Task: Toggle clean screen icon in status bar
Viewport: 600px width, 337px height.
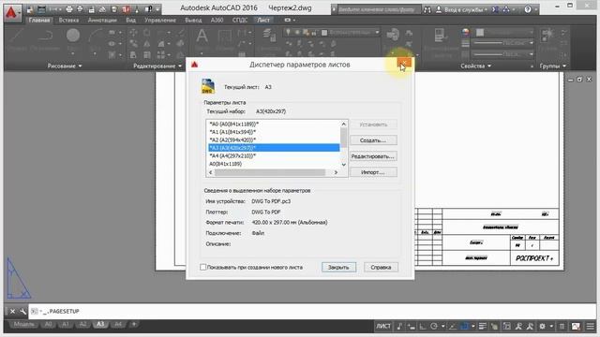Action: tap(576, 327)
